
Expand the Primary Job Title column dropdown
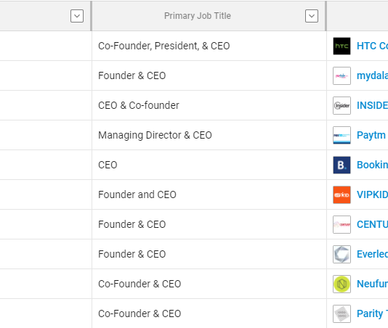pos(312,16)
